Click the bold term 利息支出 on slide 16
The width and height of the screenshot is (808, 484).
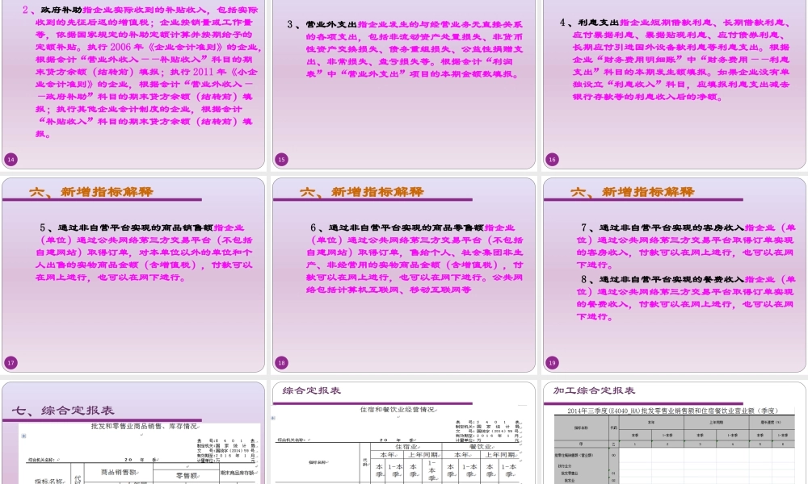(x=598, y=22)
